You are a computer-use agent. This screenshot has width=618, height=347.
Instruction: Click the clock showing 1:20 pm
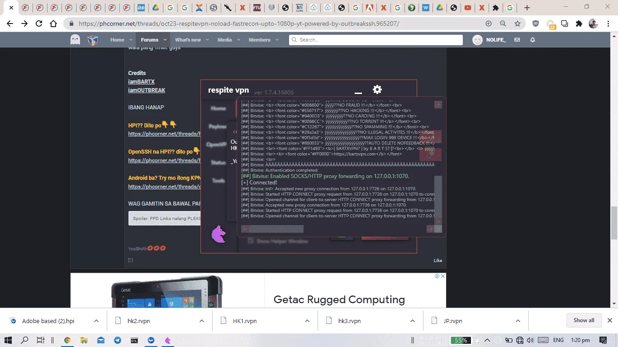pos(580,340)
